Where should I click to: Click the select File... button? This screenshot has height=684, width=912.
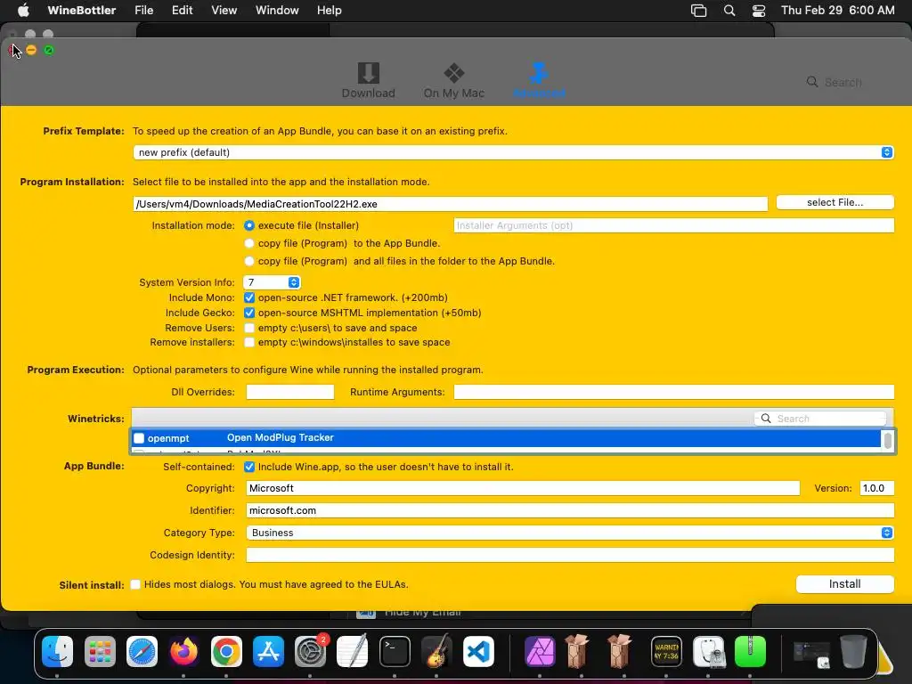point(835,202)
